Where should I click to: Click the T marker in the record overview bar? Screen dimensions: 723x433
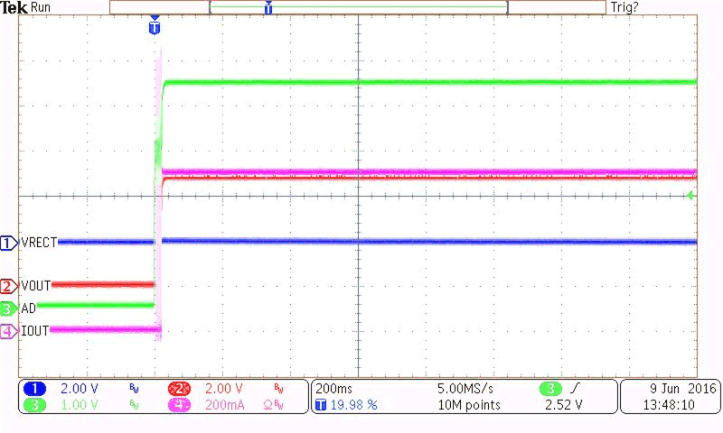pos(268,8)
